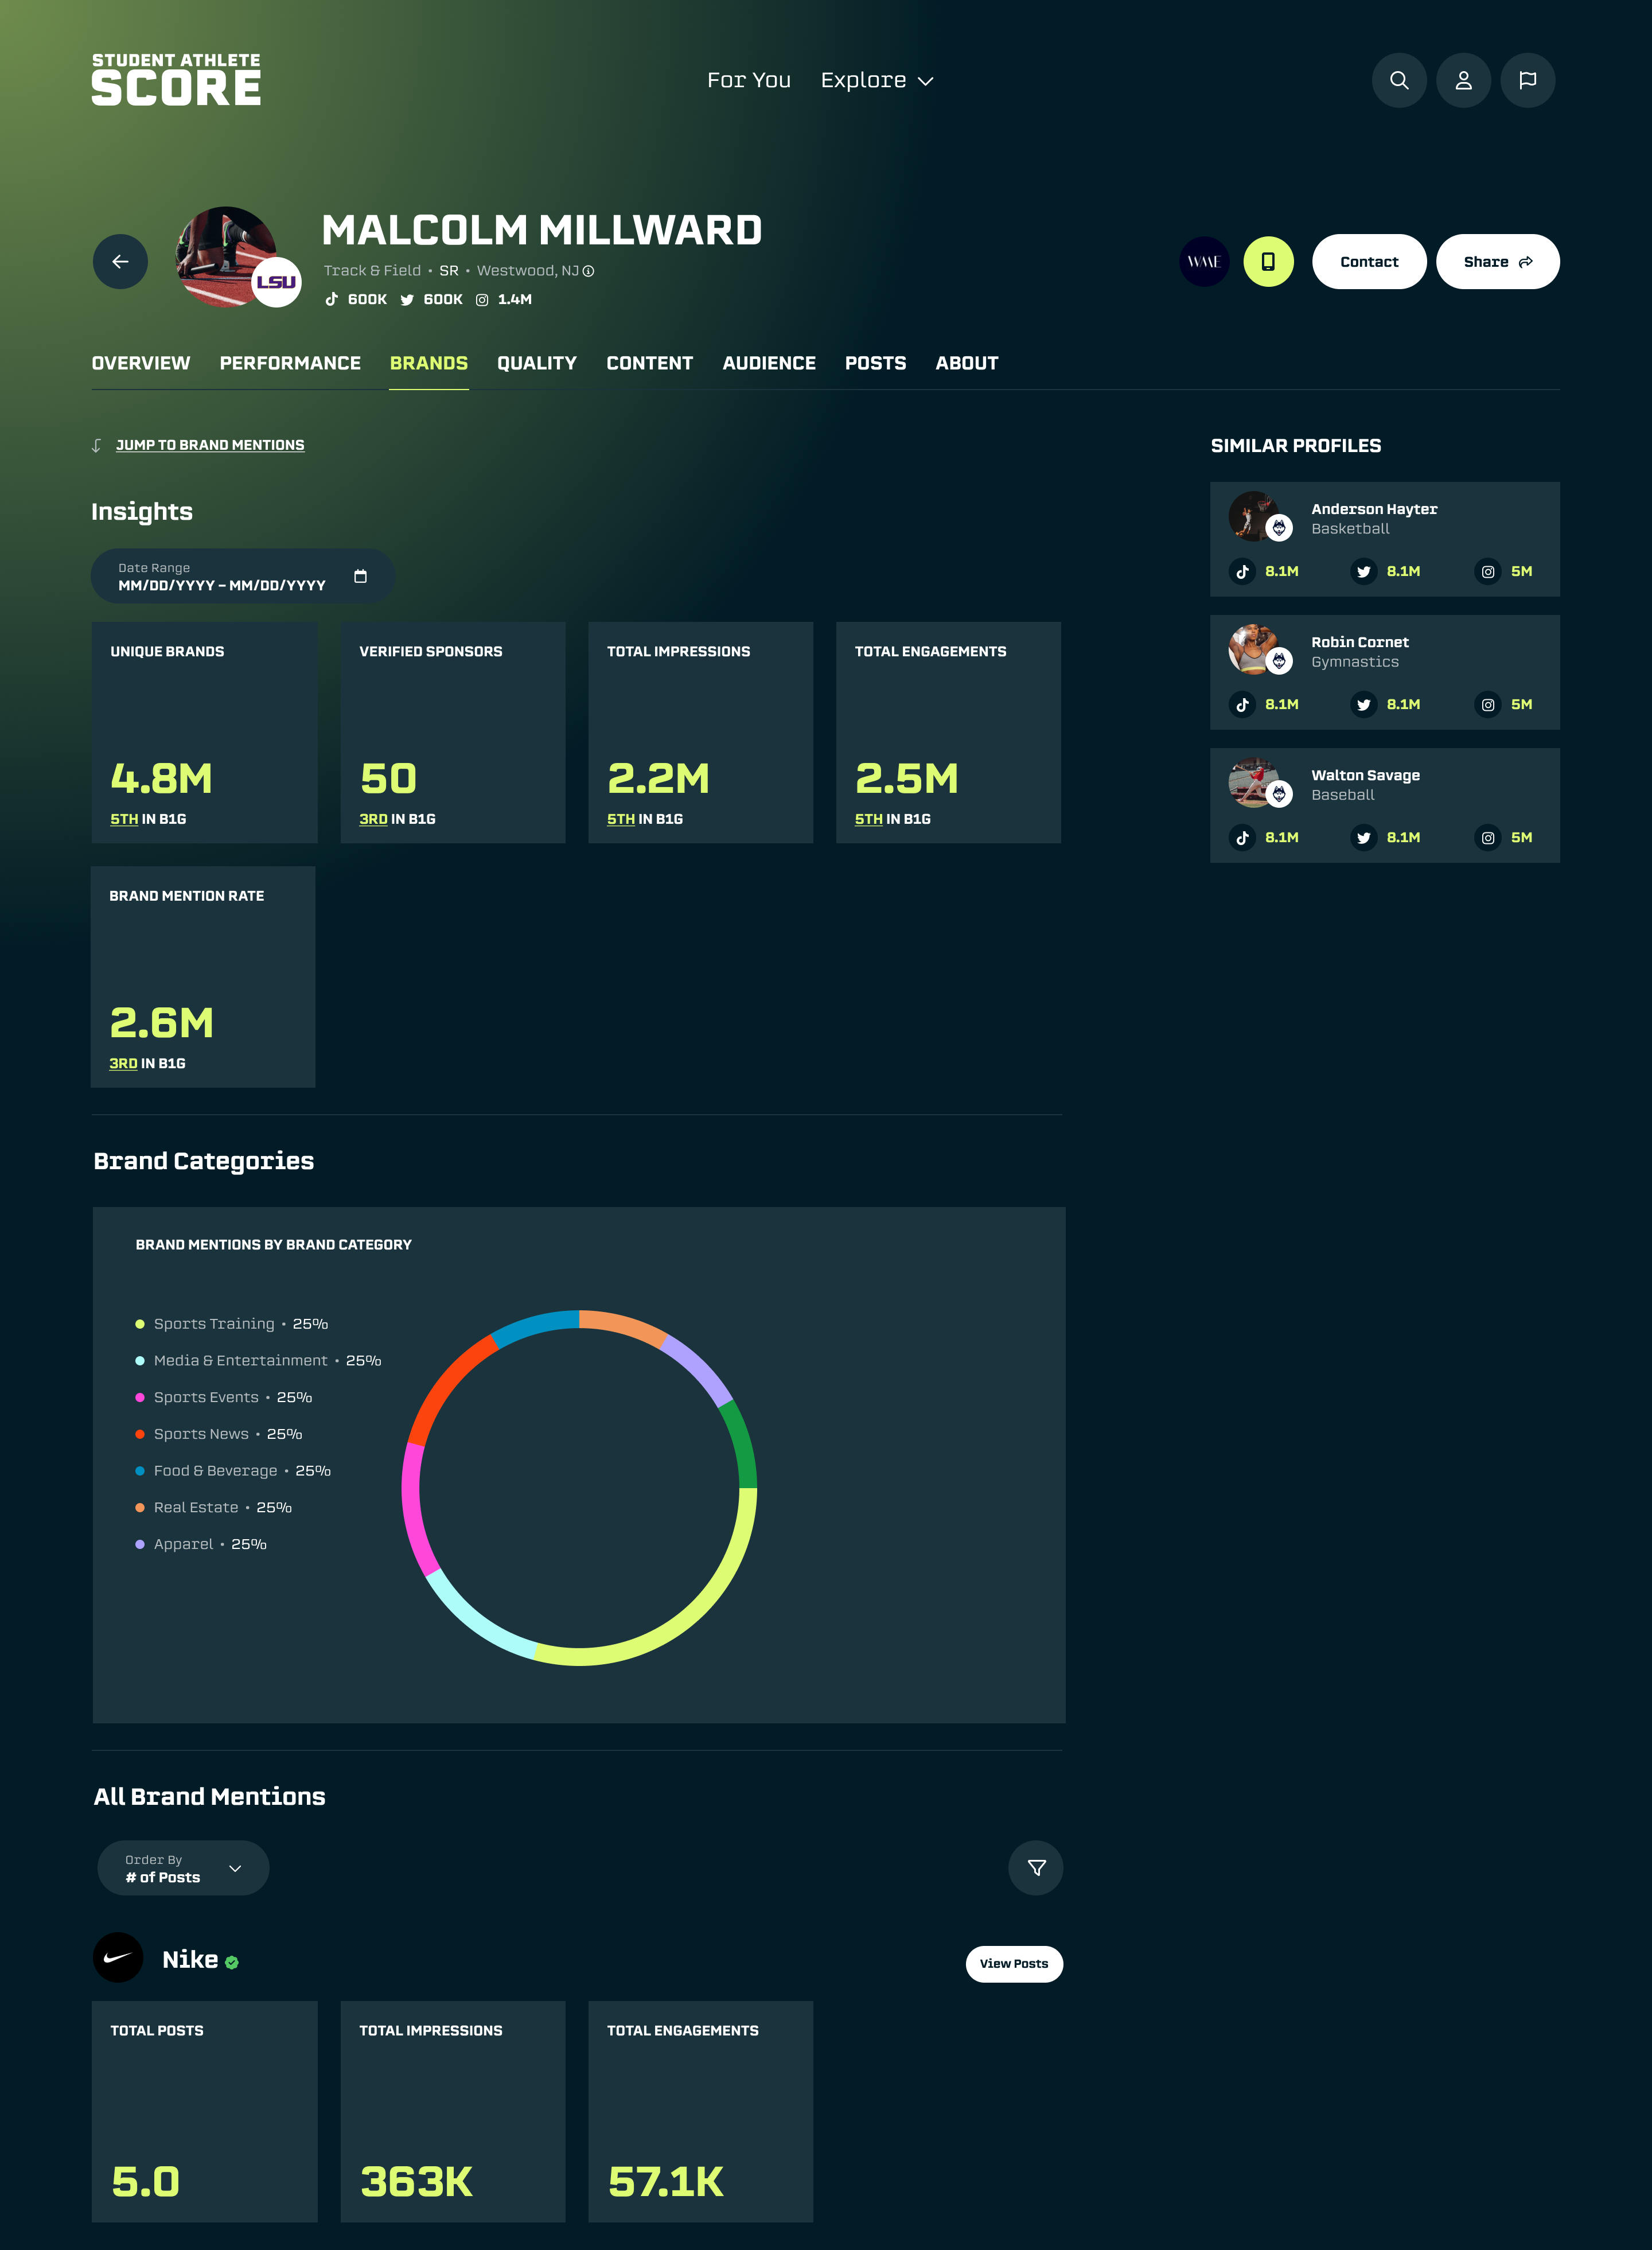The width and height of the screenshot is (1652, 2250).
Task: Follow the Jump to Brand Mentions link
Action: click(210, 445)
